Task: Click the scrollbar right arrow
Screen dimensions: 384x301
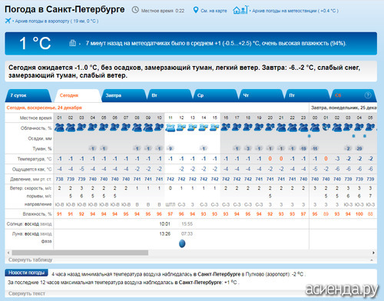Action: (x=373, y=253)
